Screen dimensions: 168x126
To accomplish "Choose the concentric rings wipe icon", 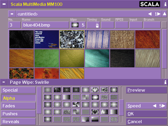I will coord(114,90).
